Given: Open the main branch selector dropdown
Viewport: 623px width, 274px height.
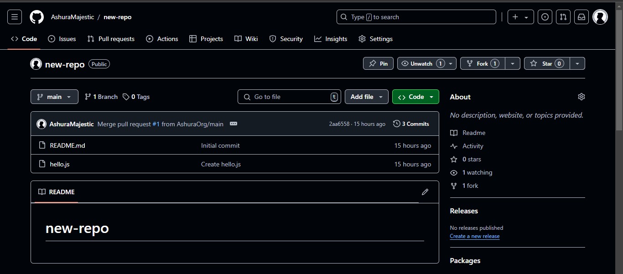Looking at the screenshot, I should tap(54, 97).
